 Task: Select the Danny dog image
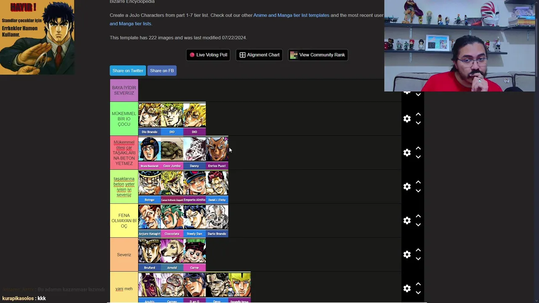point(195,153)
